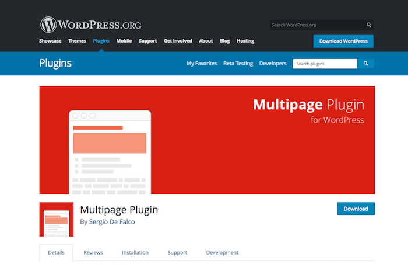Open Support in top navigation
The width and height of the screenshot is (408, 271).
coord(148,41)
